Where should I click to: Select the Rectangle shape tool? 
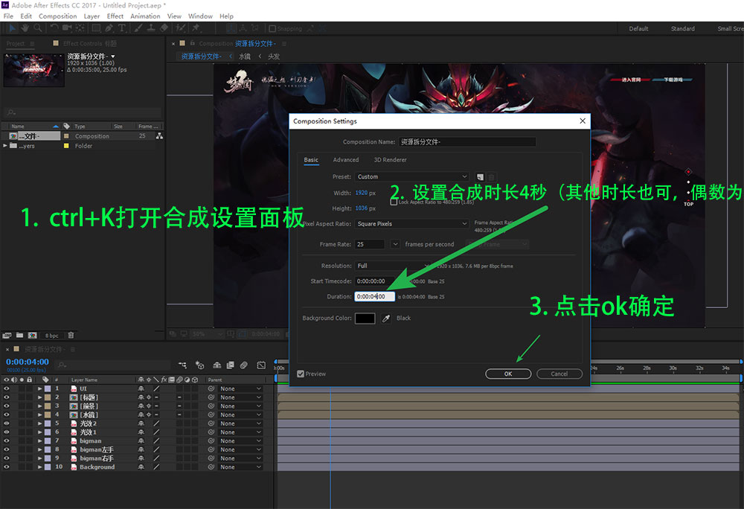(96, 28)
